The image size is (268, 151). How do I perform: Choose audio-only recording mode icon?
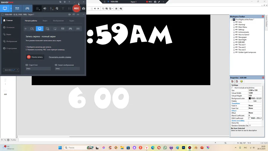click(x=78, y=29)
